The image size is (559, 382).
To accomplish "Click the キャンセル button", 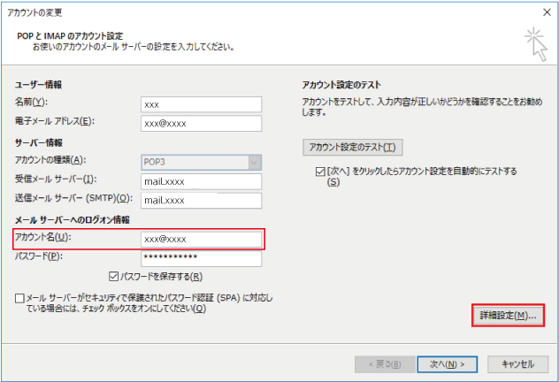I will [x=517, y=364].
